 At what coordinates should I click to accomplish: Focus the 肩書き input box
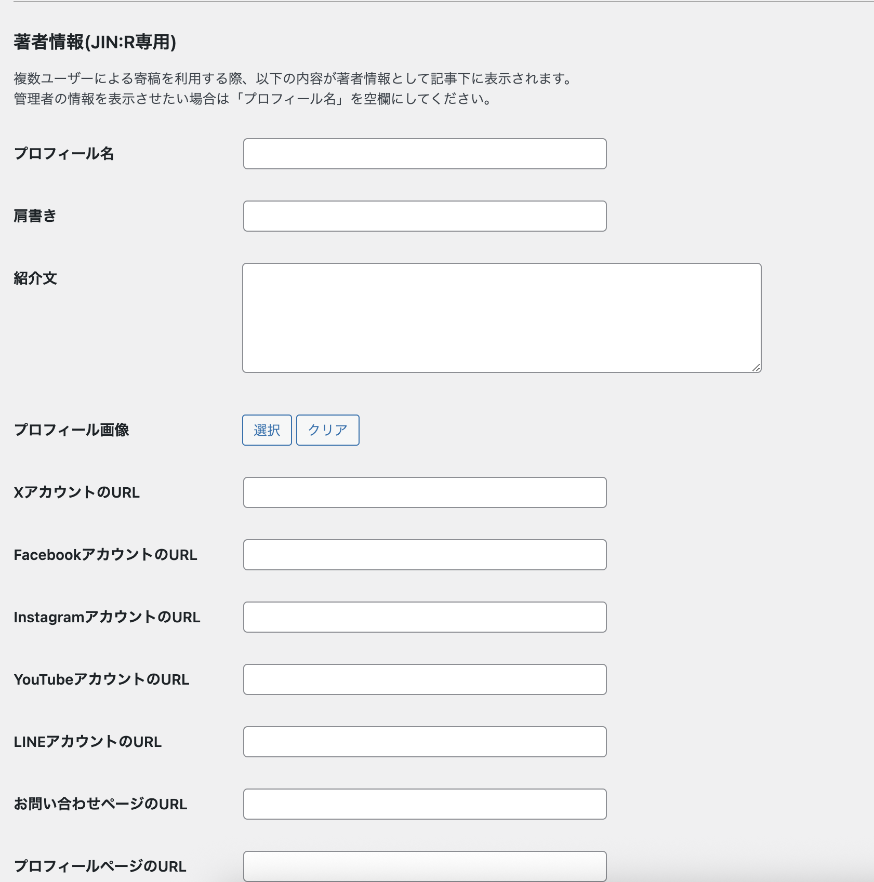pos(425,216)
